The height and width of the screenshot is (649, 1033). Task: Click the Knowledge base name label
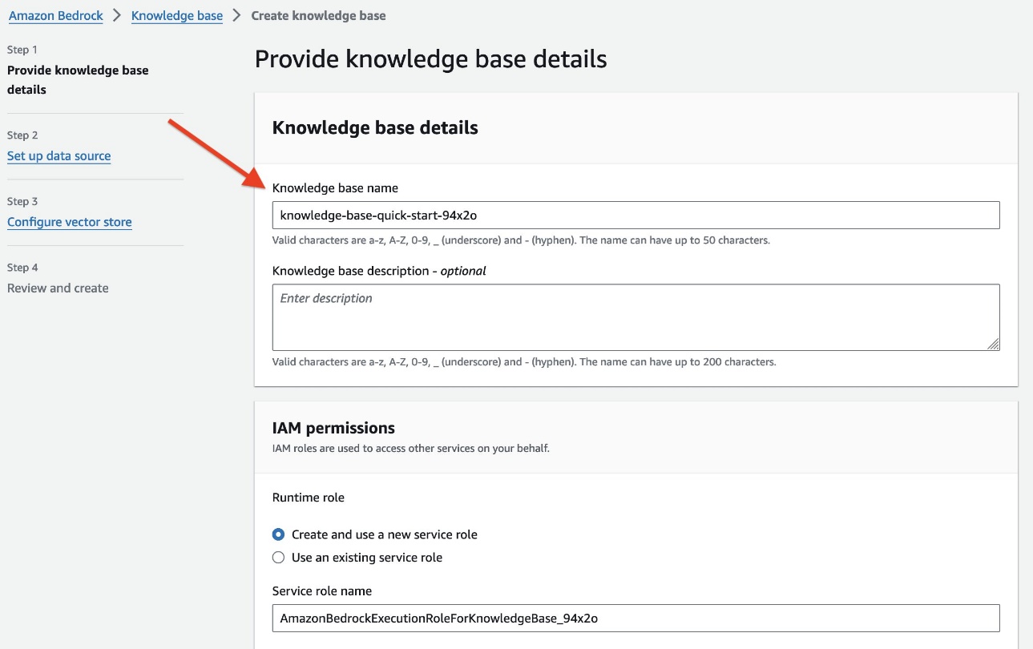[x=335, y=188]
